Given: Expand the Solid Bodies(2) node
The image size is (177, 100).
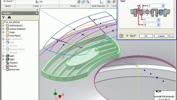Looking at the screenshot, I should click(x=3, y=26).
